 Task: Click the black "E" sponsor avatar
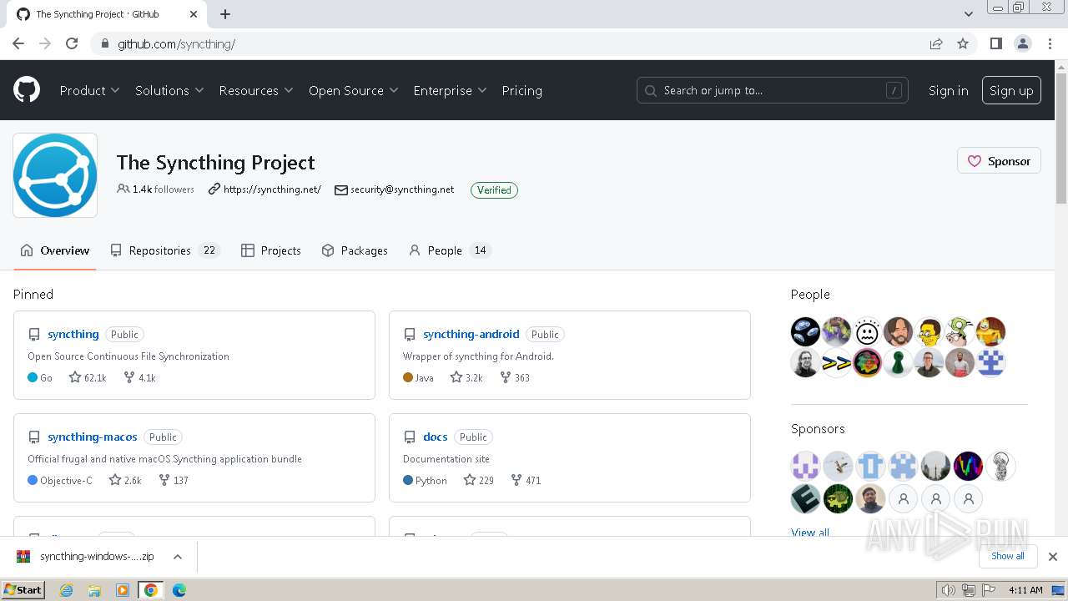805,498
